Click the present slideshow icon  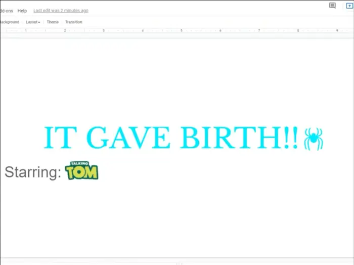pos(350,6)
